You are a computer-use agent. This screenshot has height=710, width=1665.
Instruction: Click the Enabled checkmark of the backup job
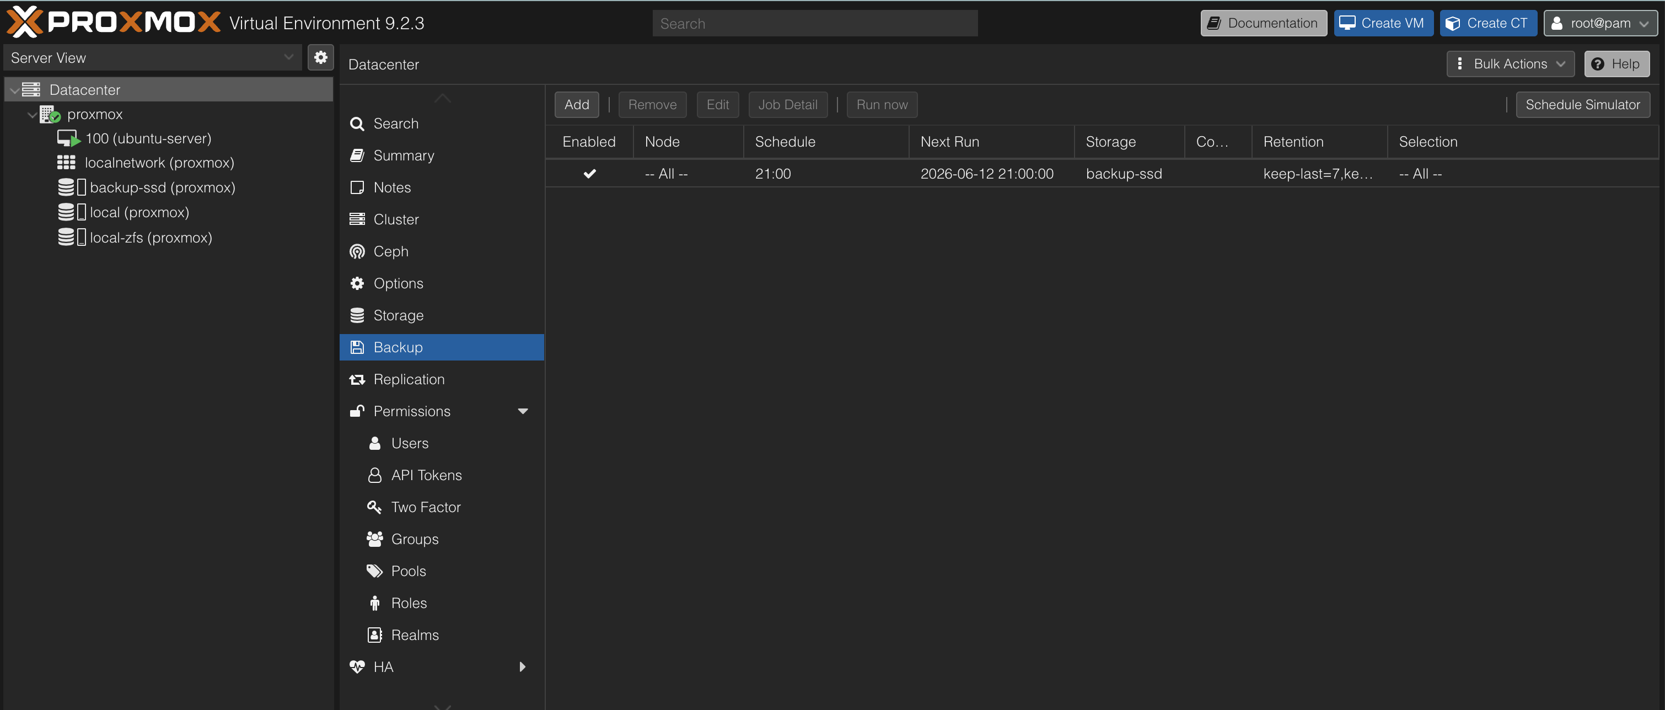[x=589, y=174]
